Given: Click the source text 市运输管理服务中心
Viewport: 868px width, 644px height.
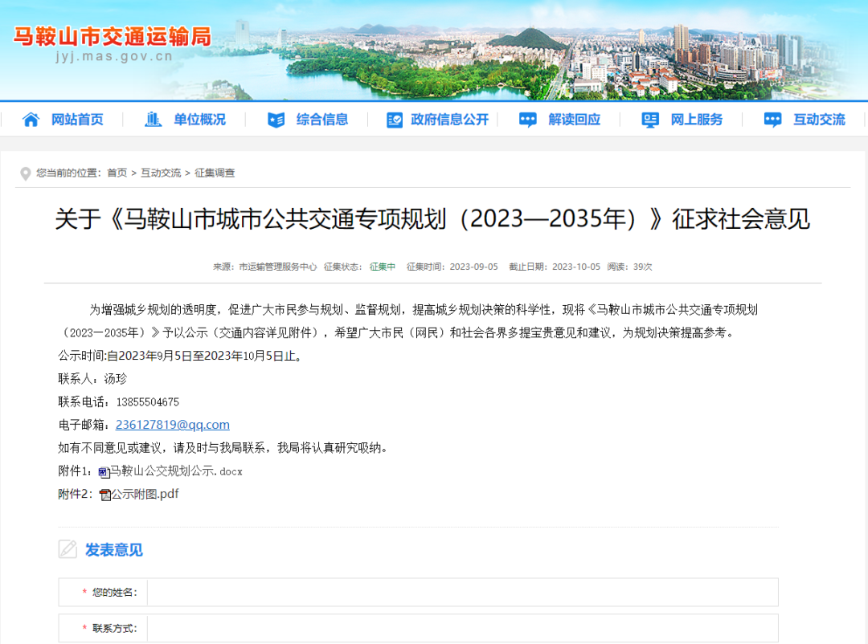Looking at the screenshot, I should 278,267.
